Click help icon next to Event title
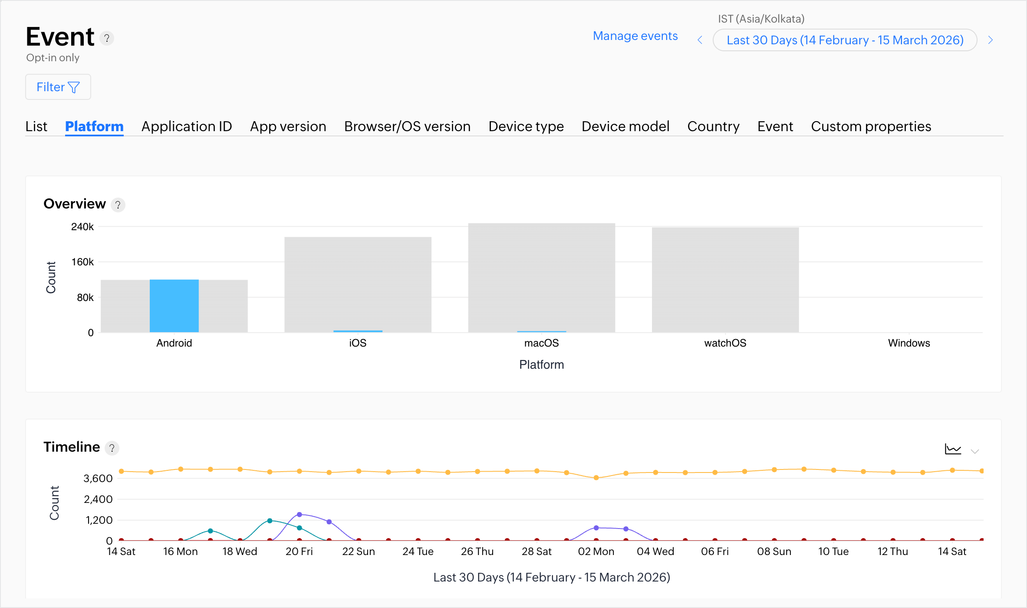Screen dimensions: 1027x608 click(107, 38)
